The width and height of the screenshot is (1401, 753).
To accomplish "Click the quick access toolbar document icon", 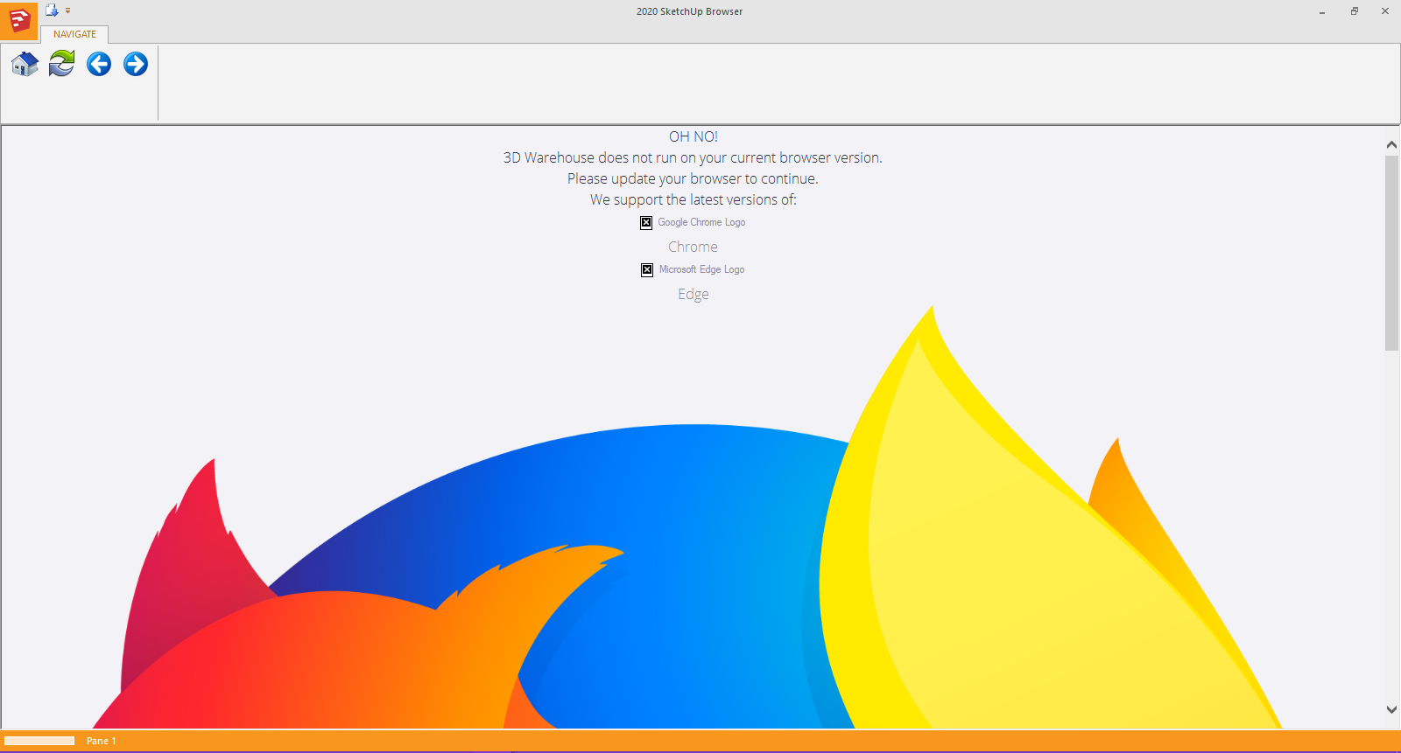I will pos(52,10).
